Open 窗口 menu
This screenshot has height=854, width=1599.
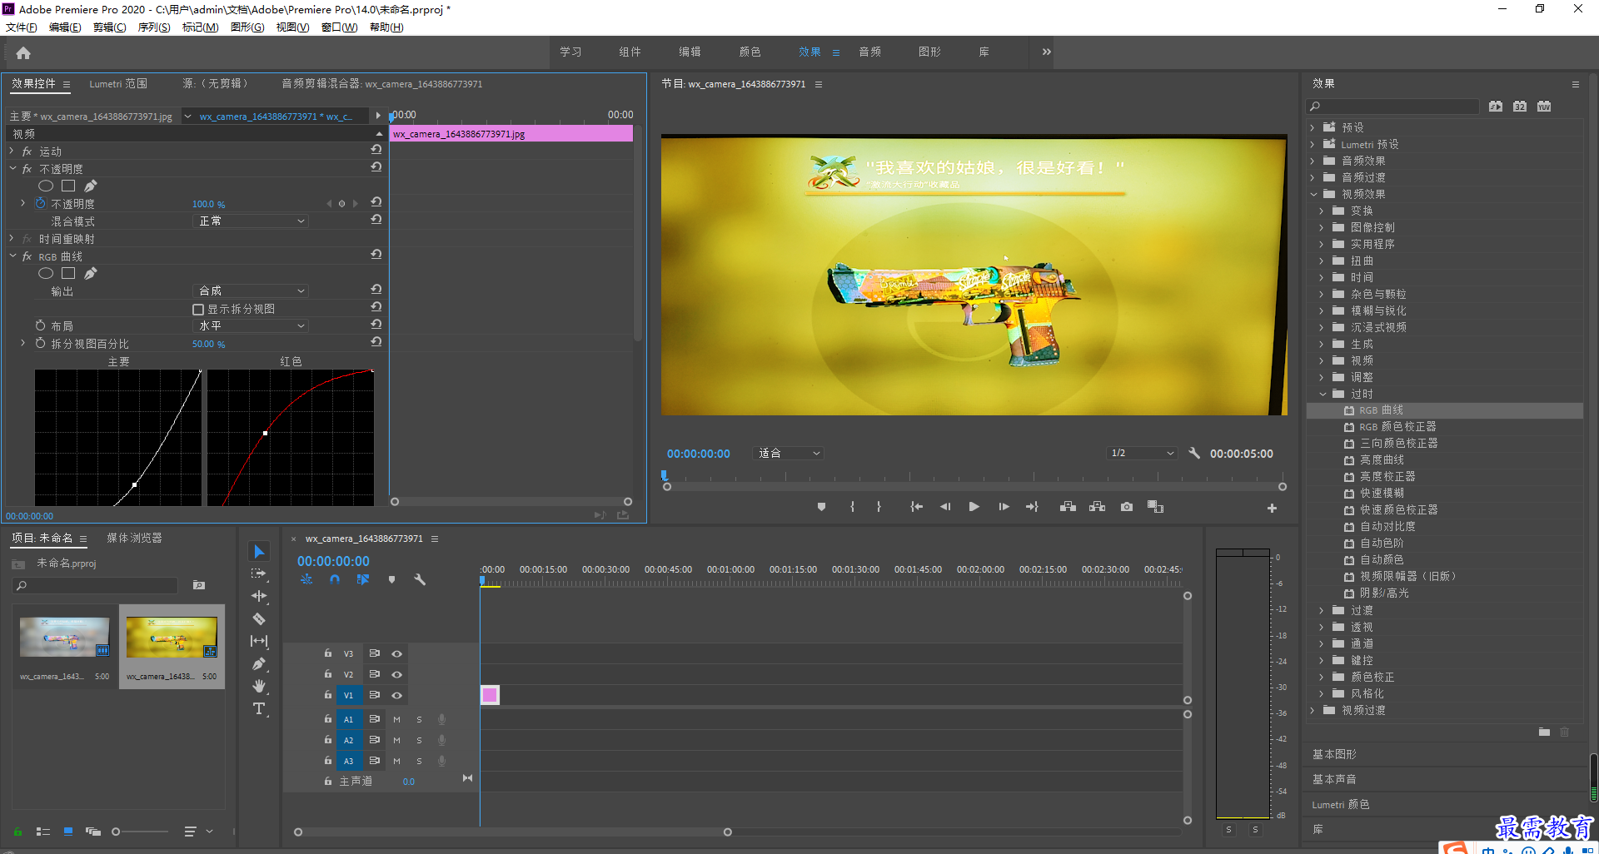tap(339, 27)
